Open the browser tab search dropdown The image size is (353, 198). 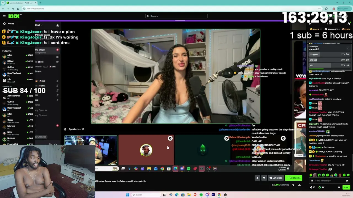point(3,3)
